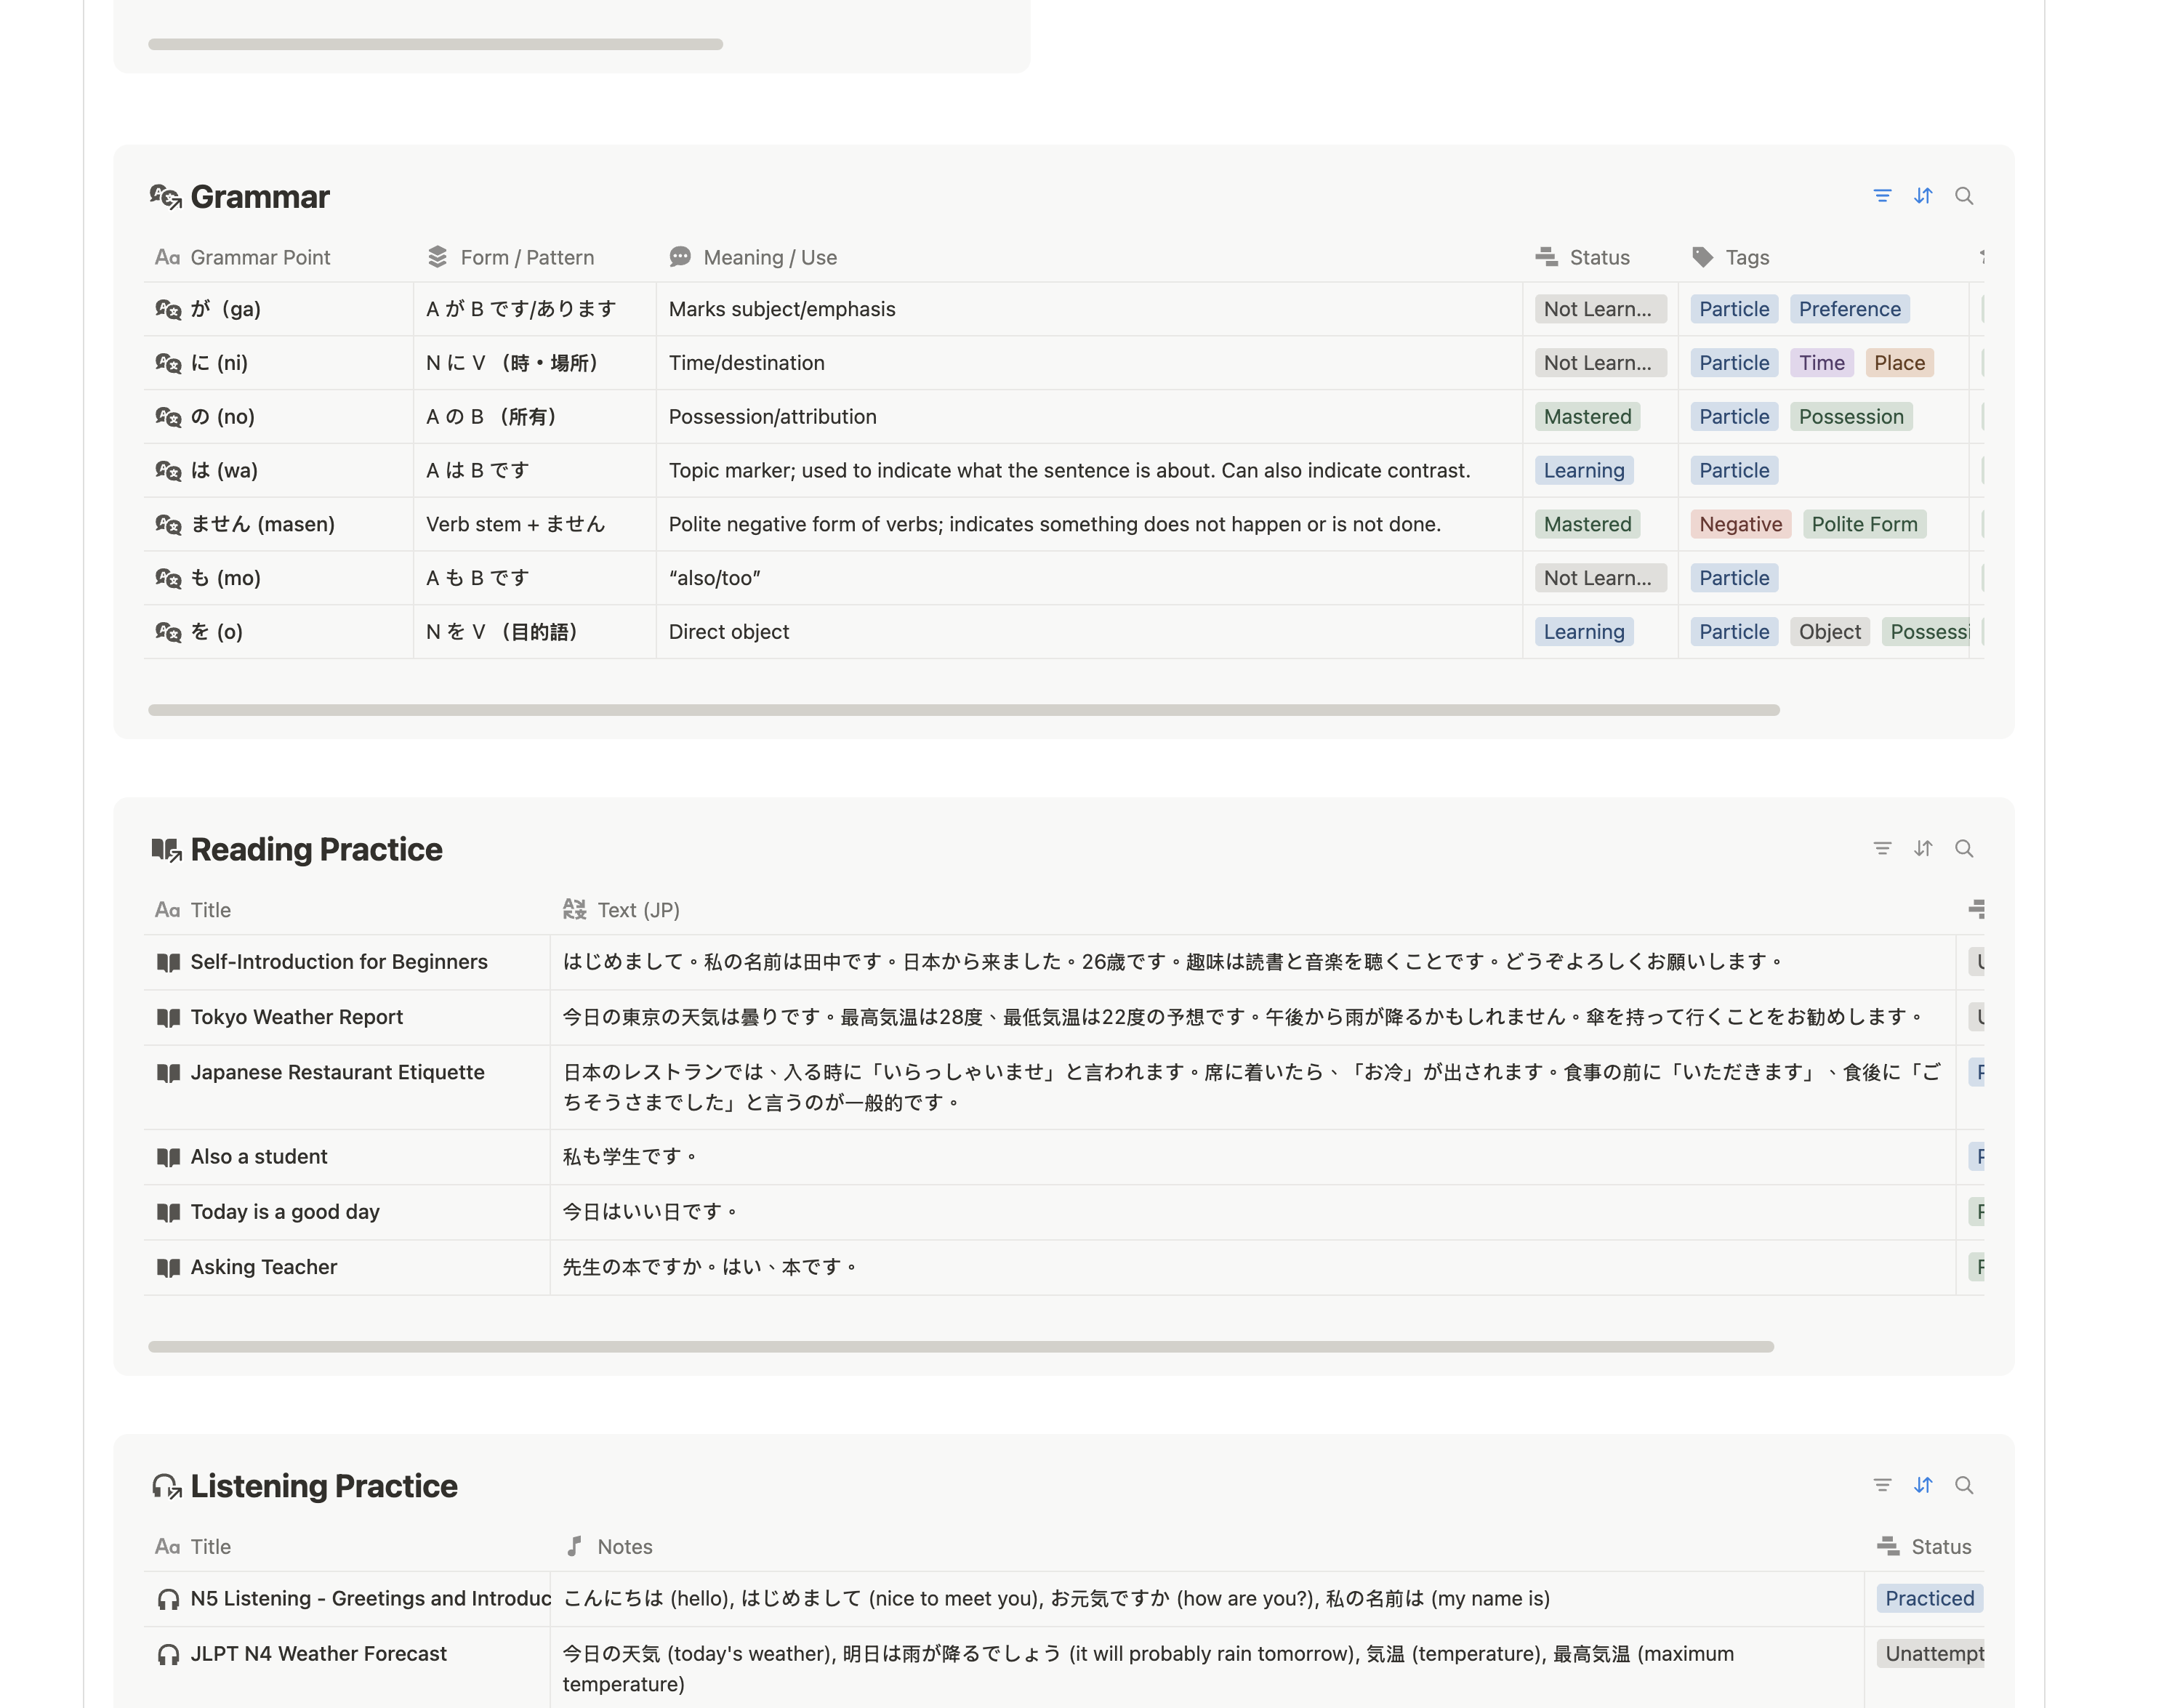Click the Meaning / Use column header
Screen dimensions: 2172x1708
(769, 257)
